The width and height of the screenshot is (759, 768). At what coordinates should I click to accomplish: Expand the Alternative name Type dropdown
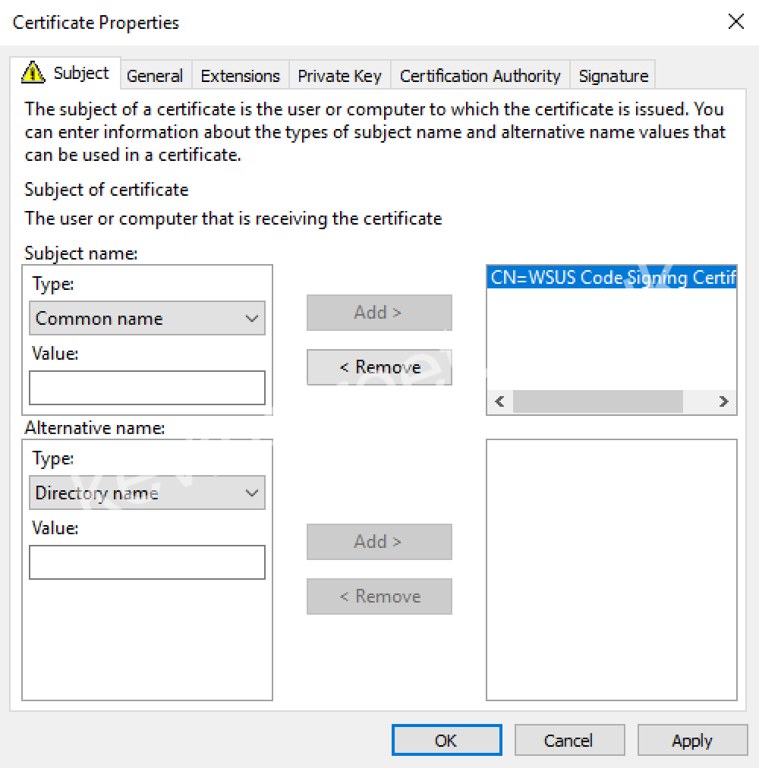[x=147, y=493]
